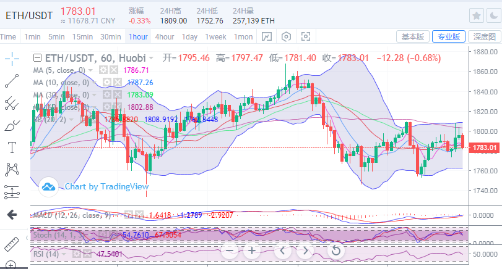The height and width of the screenshot is (269, 502).
Task: Select the 4hour interval
Action: (165, 36)
